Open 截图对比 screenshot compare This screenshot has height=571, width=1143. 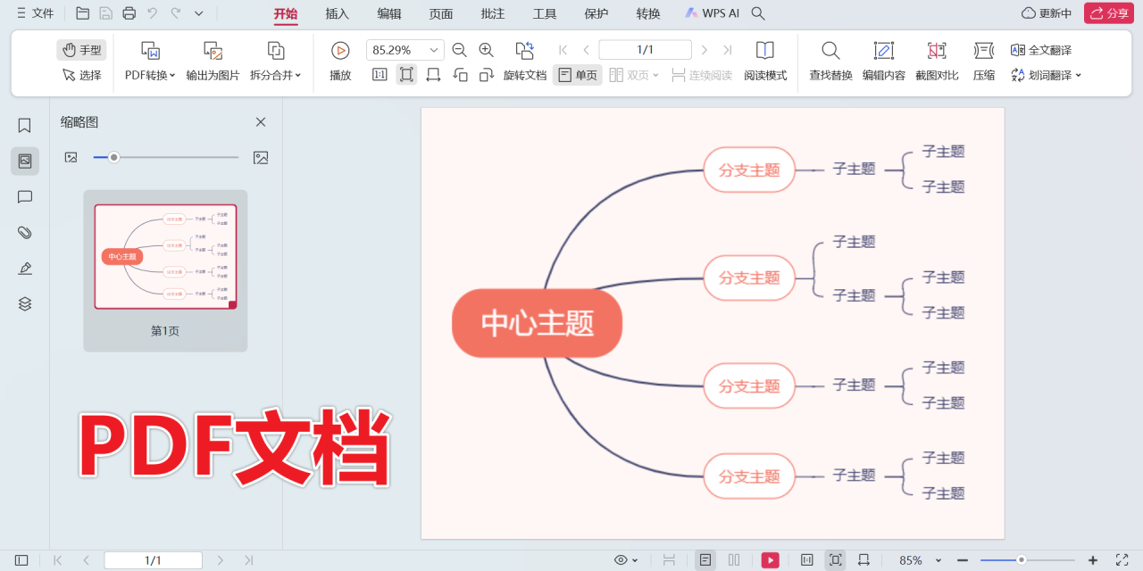pyautogui.click(x=937, y=62)
